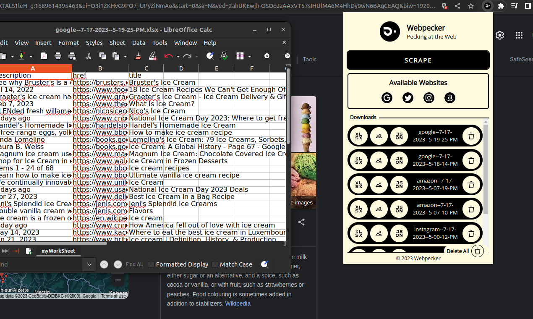Expand the Undo history dropdown arrow
The image size is (533, 319).
pyautogui.click(x=178, y=56)
